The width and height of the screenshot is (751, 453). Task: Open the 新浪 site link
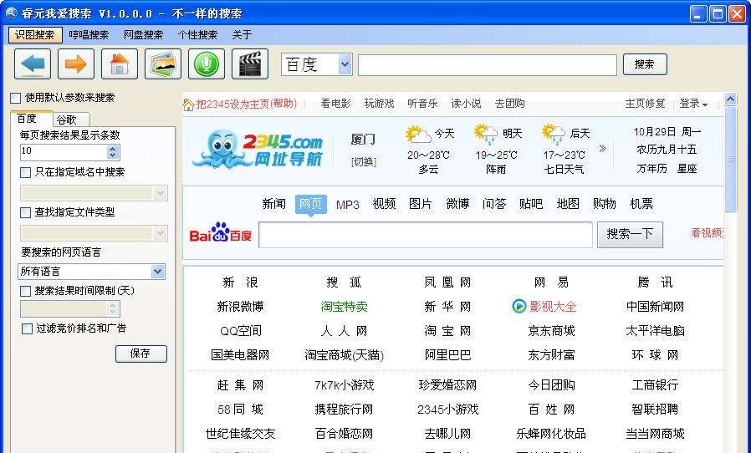tap(240, 282)
